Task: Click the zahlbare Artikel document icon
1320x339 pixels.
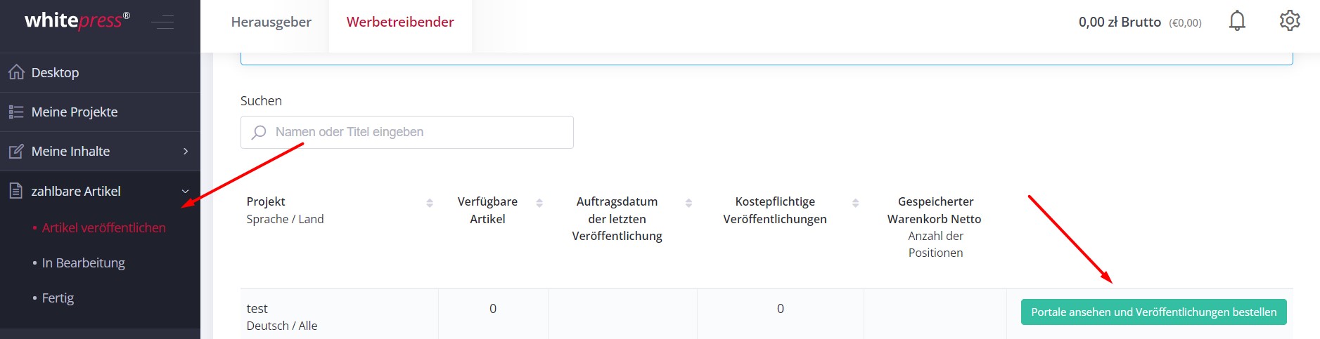Action: (x=16, y=191)
